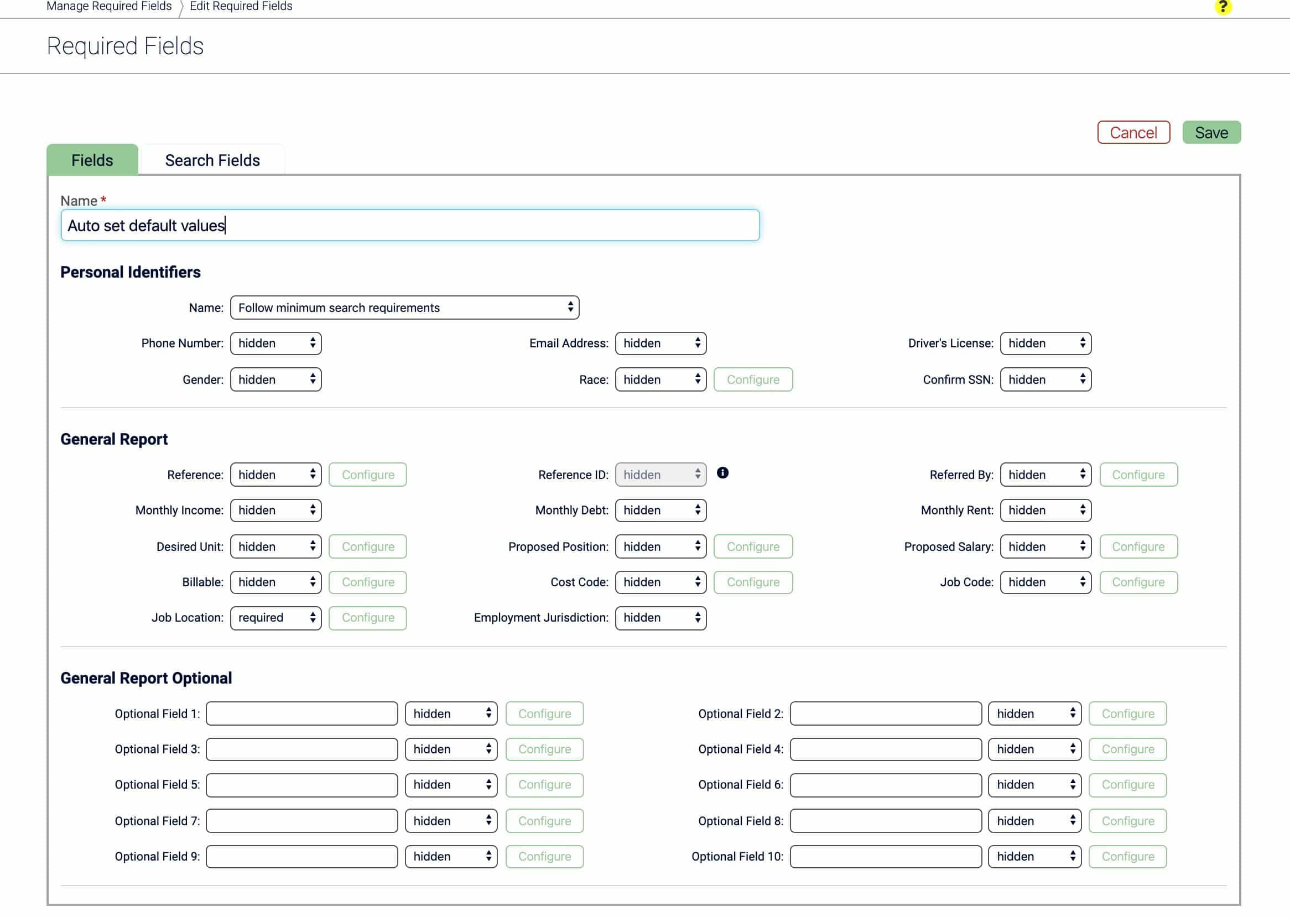Open the Phone Number dropdown

275,343
